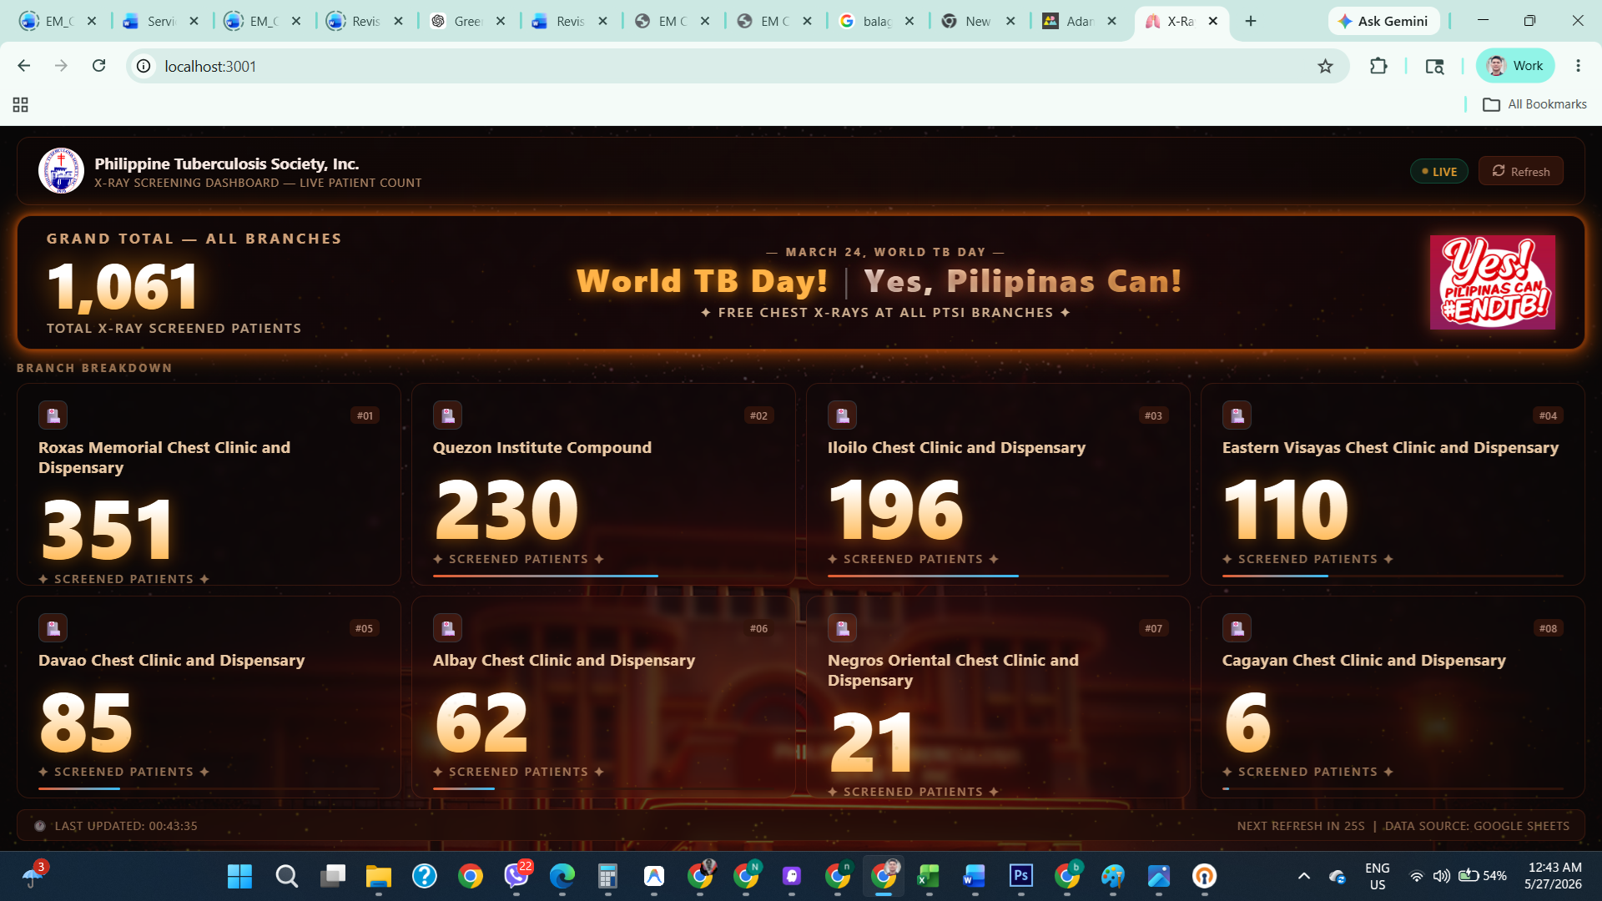Click the "#01" badge on Roxas Memorial card
This screenshot has width=1602, height=901.
[x=365, y=415]
